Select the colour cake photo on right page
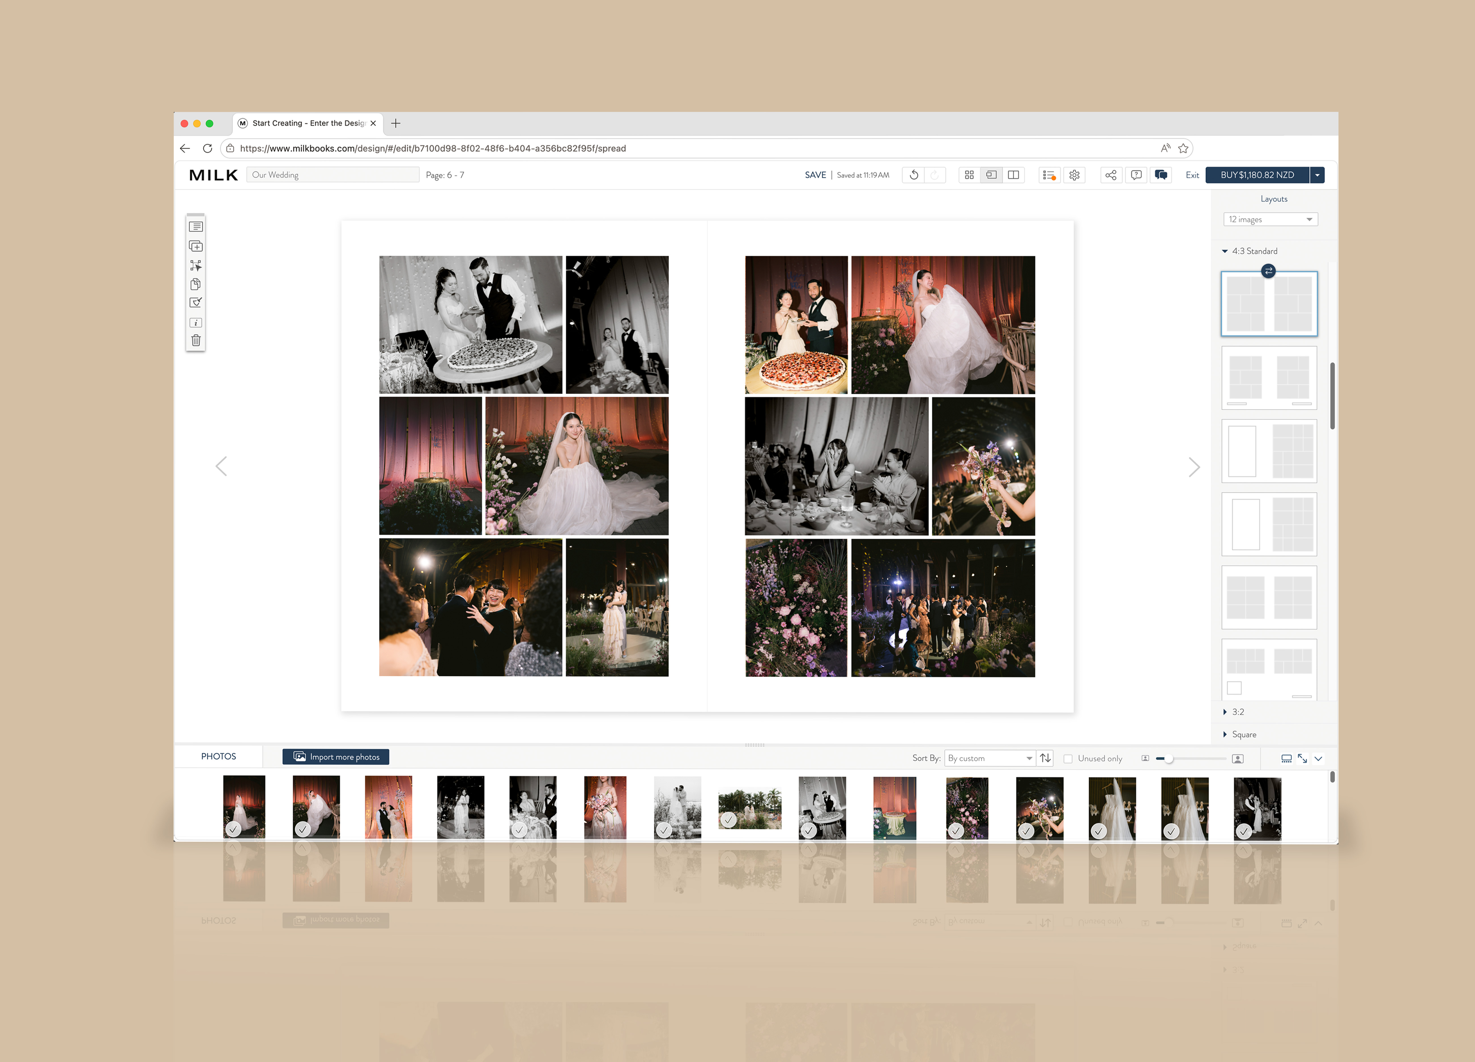 797,325
